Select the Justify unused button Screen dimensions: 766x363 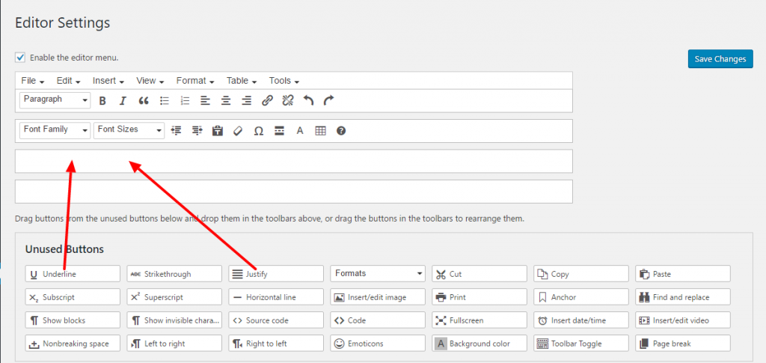coord(276,274)
